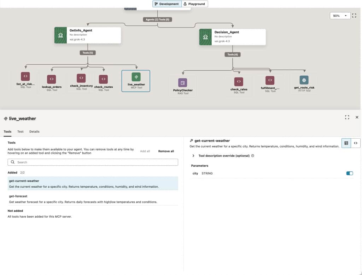
Task: Open the 90% zoom dropdown
Action: click(x=340, y=16)
